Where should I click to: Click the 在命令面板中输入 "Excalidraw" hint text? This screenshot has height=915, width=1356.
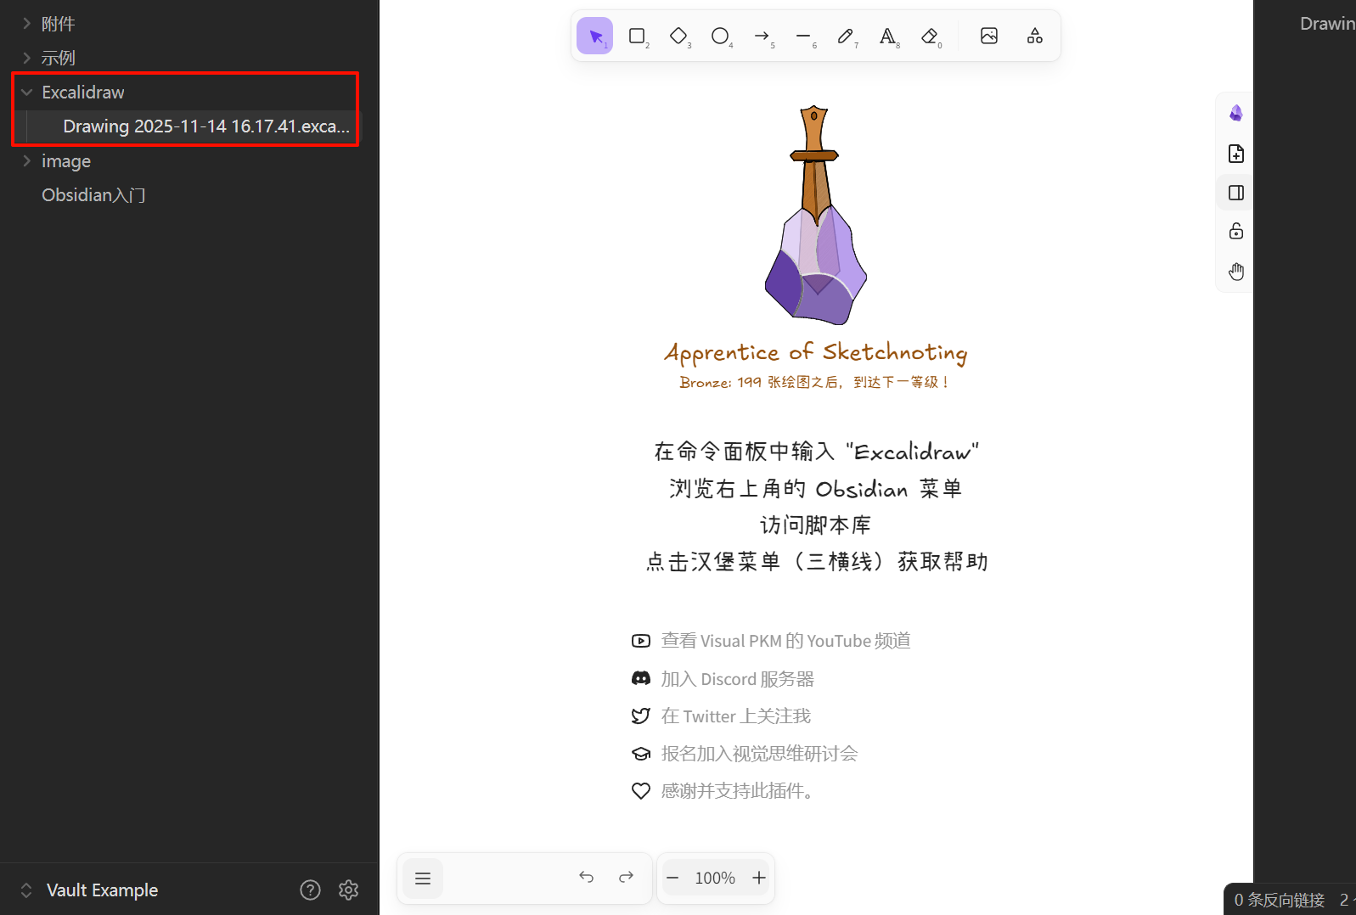coord(816,452)
